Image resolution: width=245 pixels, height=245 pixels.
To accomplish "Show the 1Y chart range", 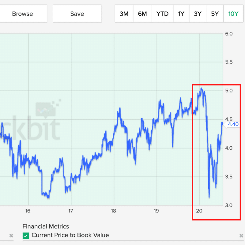I will (181, 14).
